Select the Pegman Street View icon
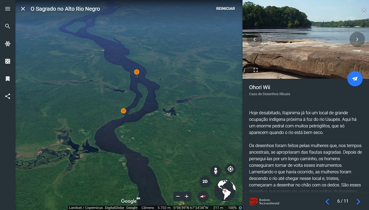369x210 pixels. tap(215, 171)
